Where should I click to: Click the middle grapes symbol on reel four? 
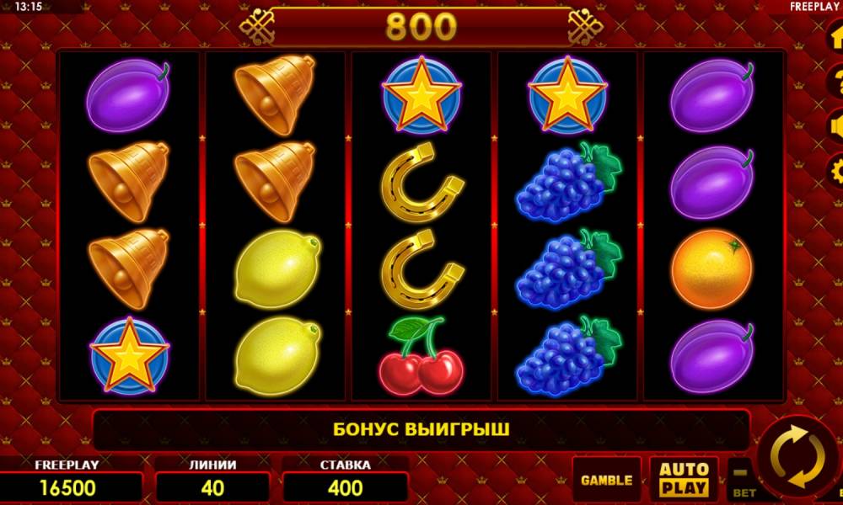tap(568, 269)
